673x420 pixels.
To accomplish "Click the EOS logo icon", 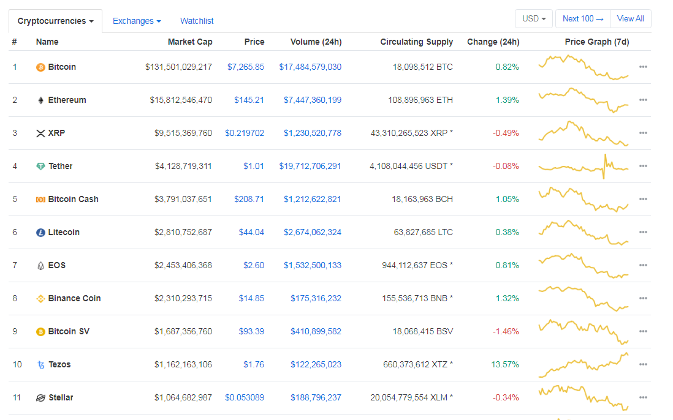I will click(x=40, y=266).
